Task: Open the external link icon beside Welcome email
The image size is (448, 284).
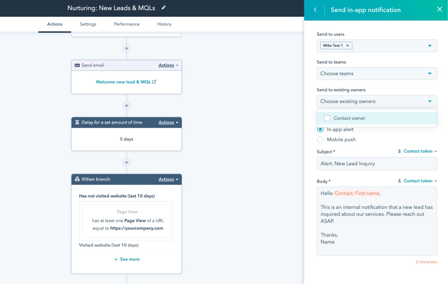Action: [x=154, y=82]
